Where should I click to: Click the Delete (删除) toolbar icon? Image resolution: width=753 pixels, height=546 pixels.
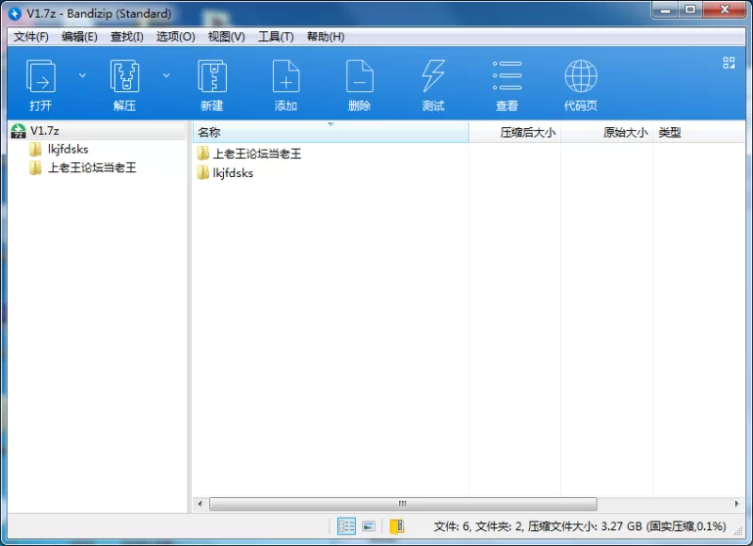(360, 76)
